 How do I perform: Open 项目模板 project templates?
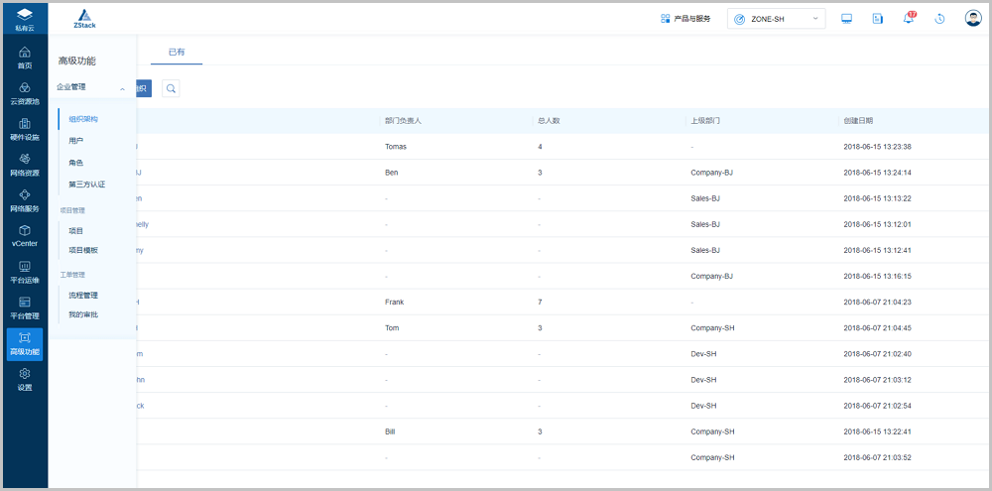coord(83,250)
